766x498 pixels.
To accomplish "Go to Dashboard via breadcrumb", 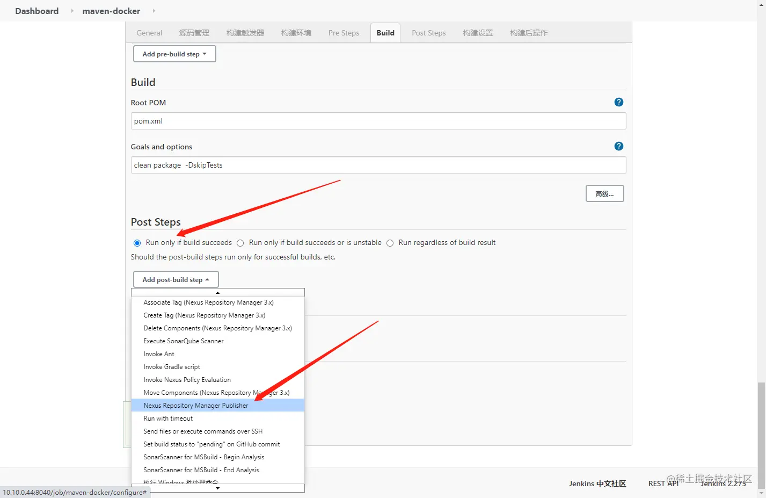I will pos(37,11).
